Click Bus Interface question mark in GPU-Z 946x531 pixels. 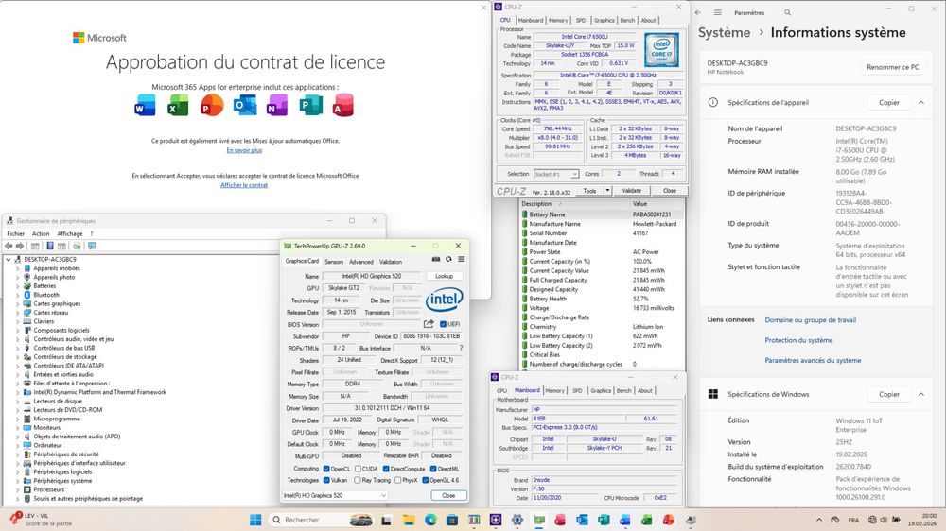(x=461, y=348)
